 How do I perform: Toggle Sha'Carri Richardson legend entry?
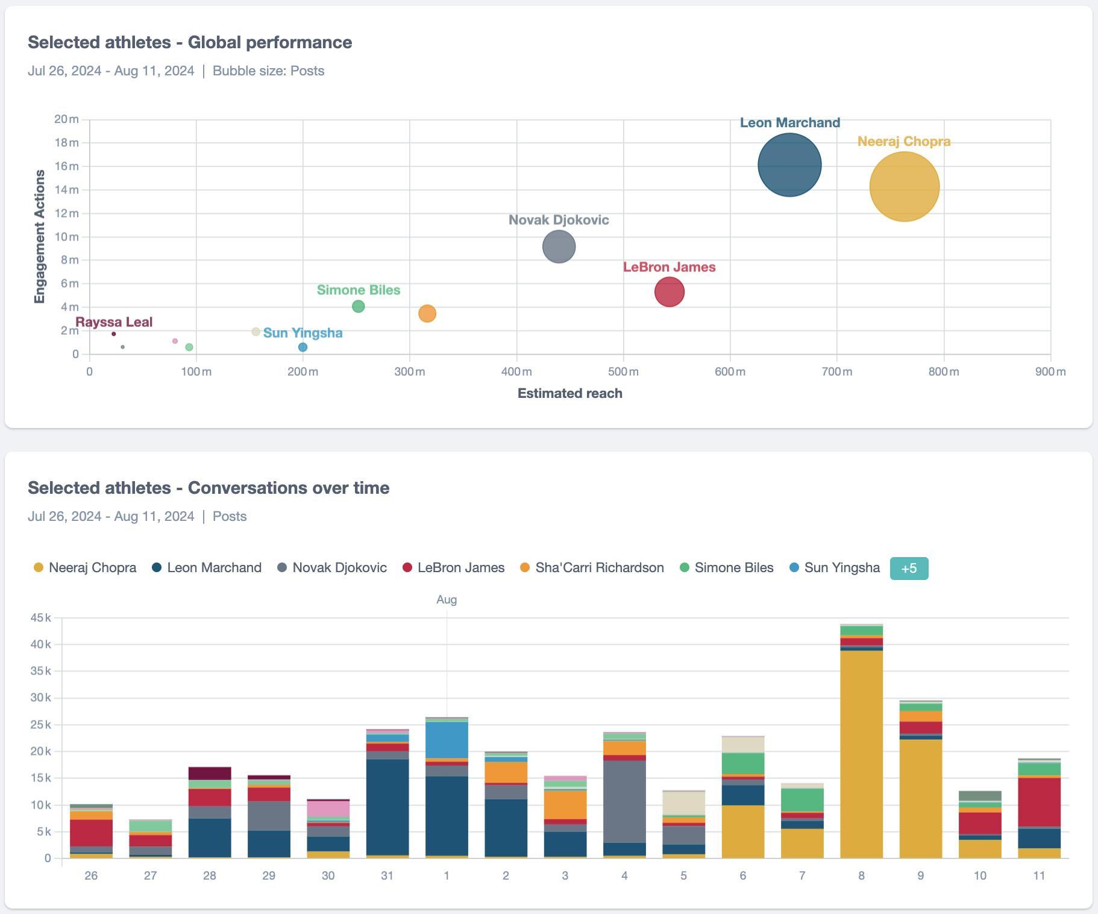[592, 568]
